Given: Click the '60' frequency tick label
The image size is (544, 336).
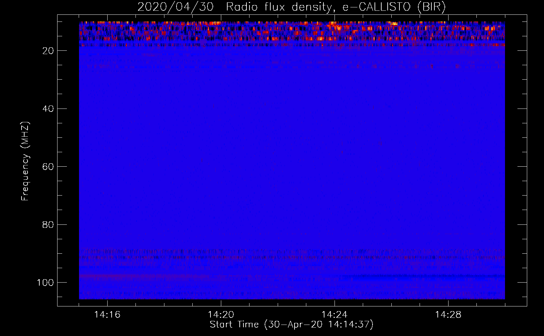Looking at the screenshot, I should (48, 167).
